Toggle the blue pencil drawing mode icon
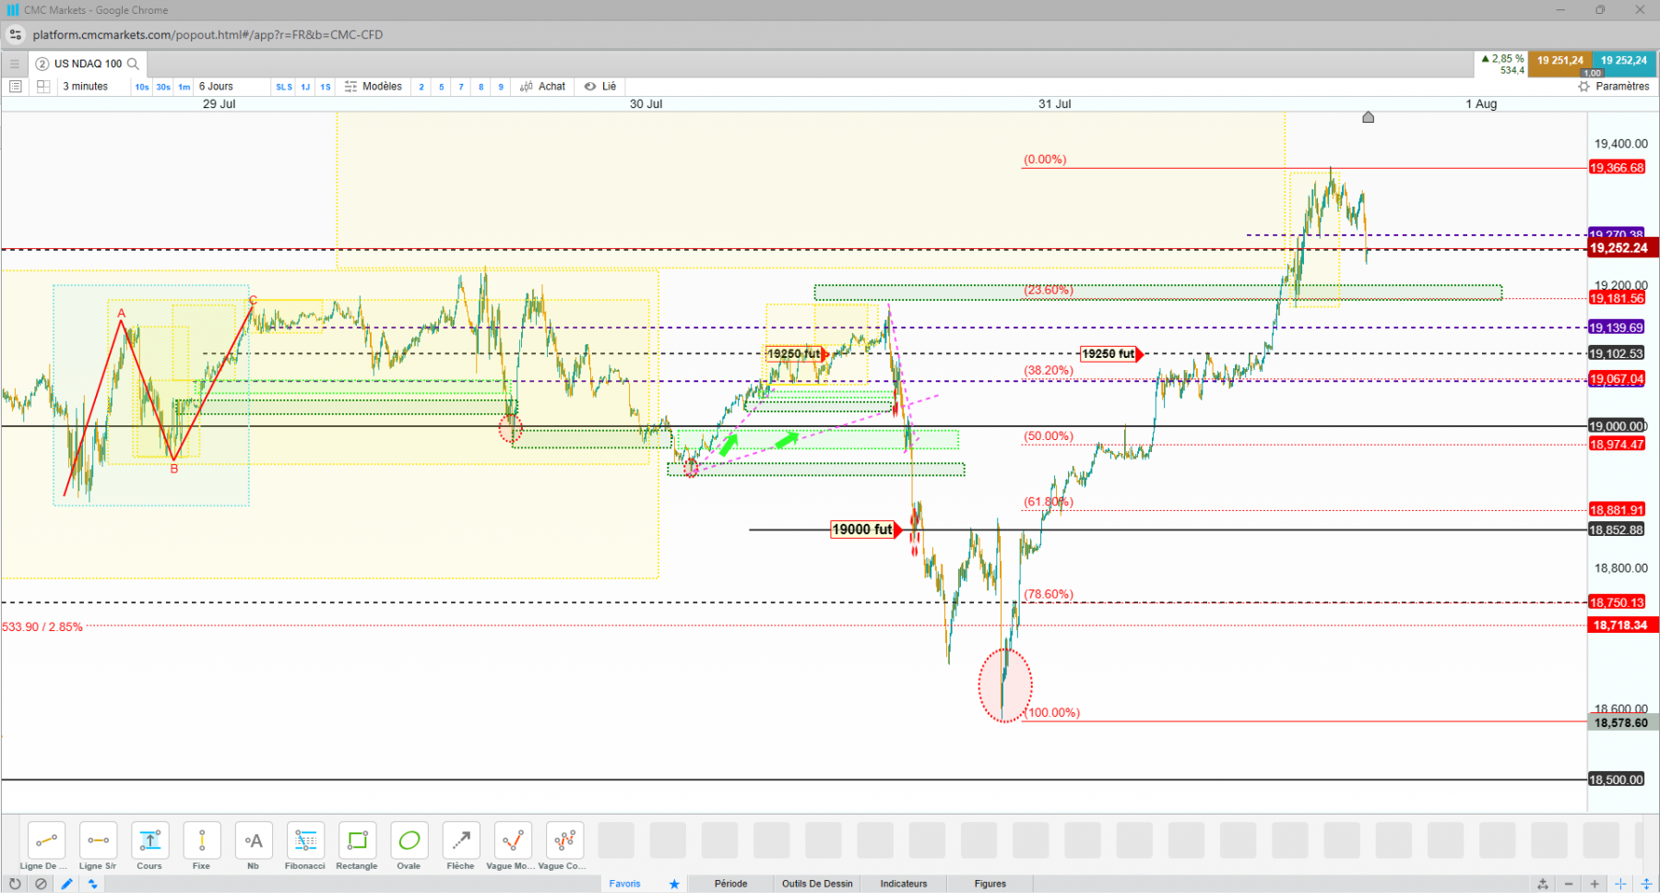This screenshot has width=1660, height=893. click(x=66, y=884)
